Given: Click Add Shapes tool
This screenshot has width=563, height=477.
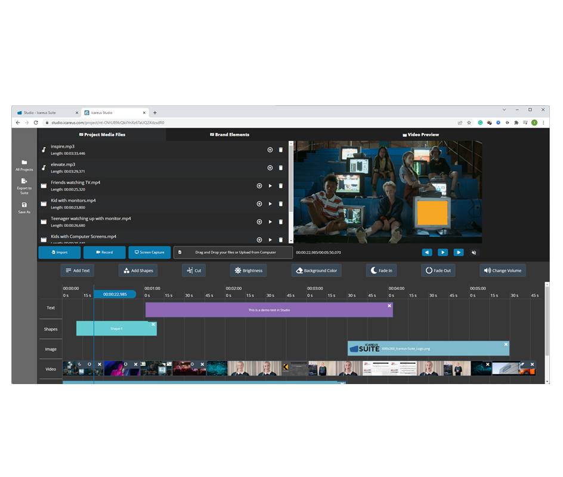Looking at the screenshot, I should tap(138, 270).
